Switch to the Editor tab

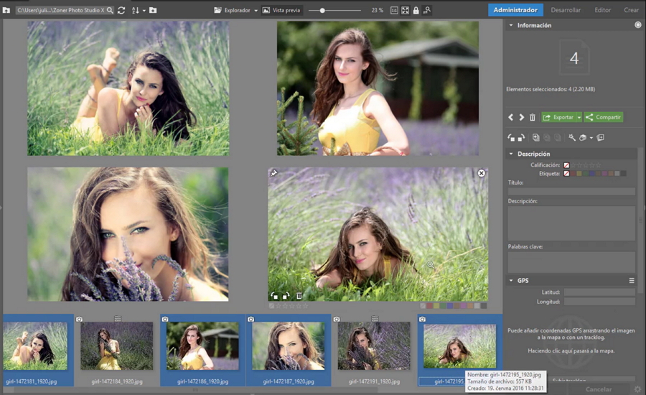(x=602, y=10)
